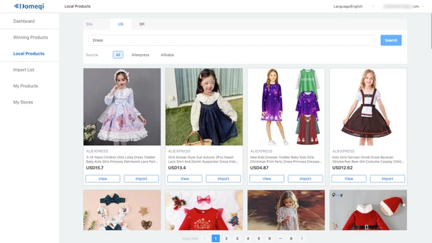Open Winning Products in sidebar

point(30,38)
